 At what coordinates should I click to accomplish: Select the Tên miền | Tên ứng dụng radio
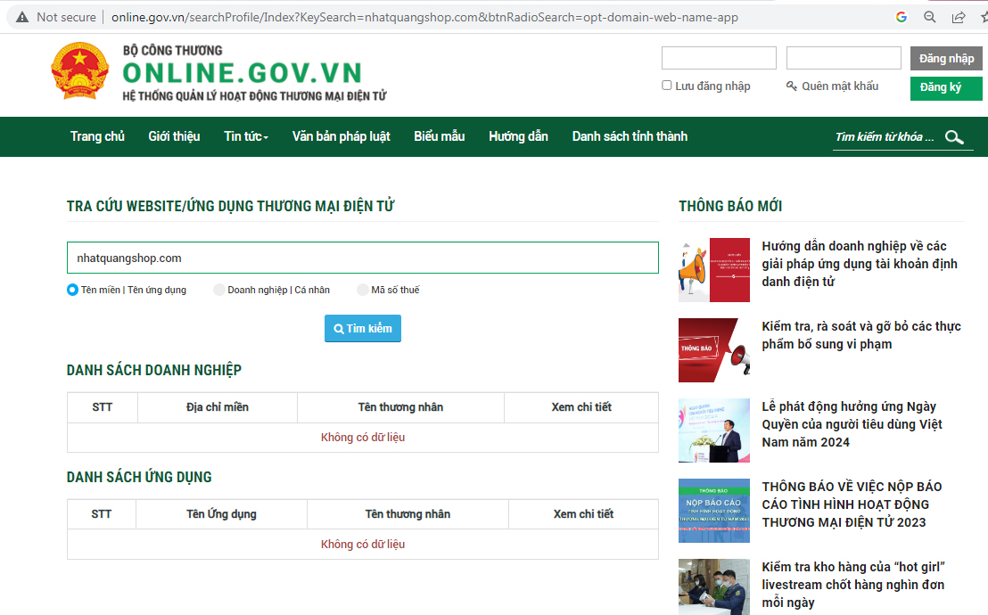pos(72,290)
